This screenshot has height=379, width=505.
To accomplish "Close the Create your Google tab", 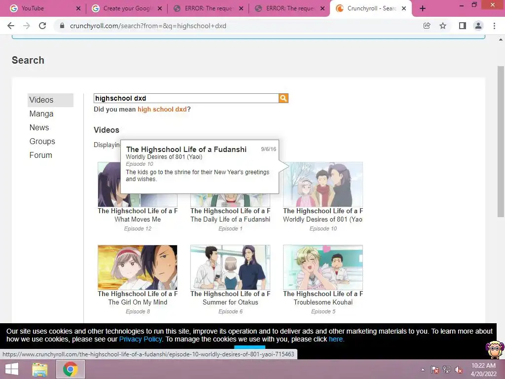I will [160, 8].
